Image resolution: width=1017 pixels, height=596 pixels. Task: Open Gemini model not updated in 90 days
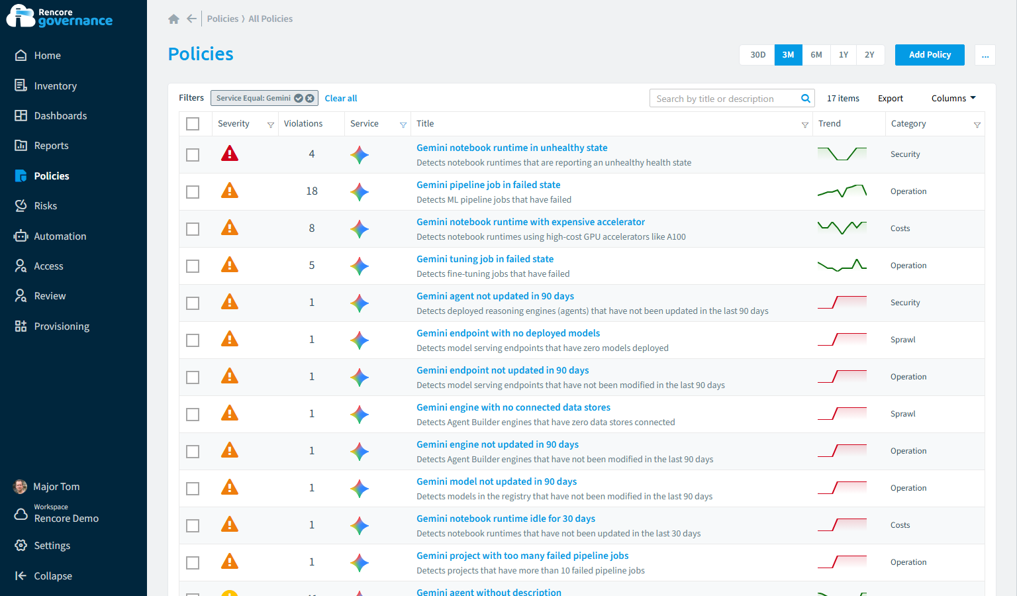pos(497,481)
